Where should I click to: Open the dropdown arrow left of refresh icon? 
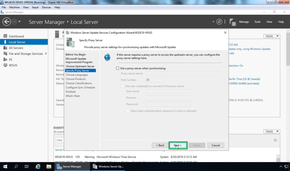coord(213,22)
